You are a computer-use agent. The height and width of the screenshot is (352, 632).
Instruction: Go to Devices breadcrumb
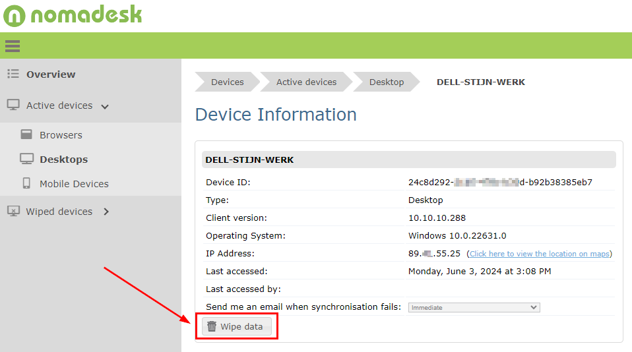coord(227,82)
